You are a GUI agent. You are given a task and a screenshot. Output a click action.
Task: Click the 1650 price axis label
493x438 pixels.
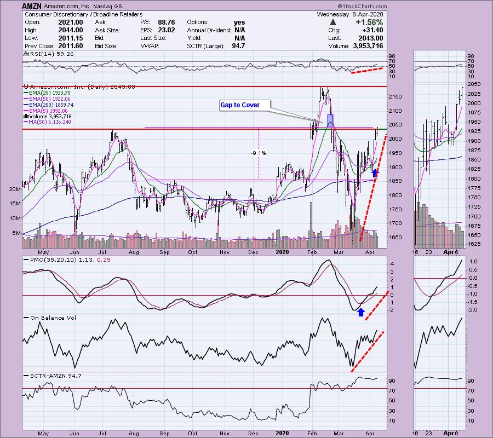[x=395, y=238]
